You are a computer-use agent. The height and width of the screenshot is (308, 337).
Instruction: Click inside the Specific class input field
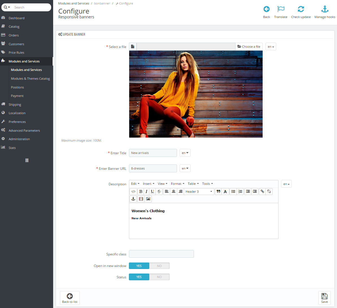(161, 254)
